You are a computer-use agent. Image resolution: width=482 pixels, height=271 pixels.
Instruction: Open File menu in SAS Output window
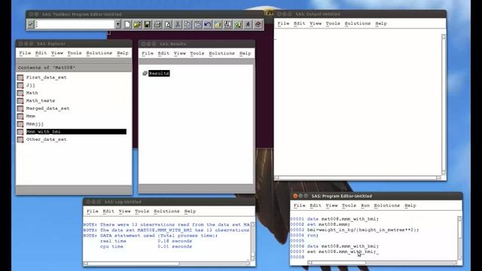(283, 23)
